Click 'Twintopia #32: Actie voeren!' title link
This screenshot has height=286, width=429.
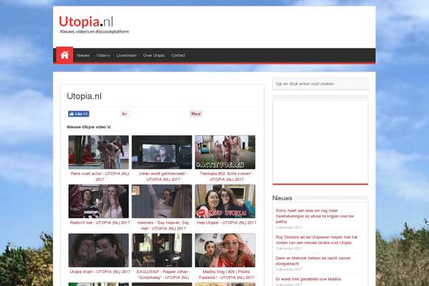pos(227,177)
